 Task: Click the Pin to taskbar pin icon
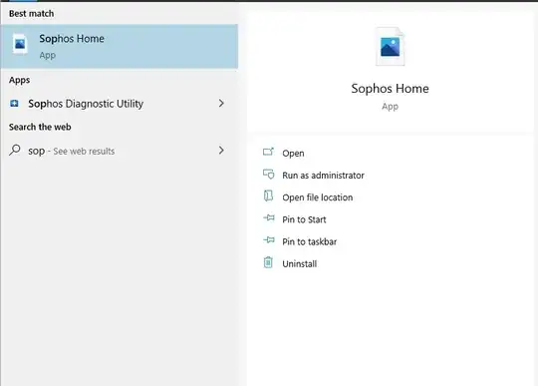(269, 239)
